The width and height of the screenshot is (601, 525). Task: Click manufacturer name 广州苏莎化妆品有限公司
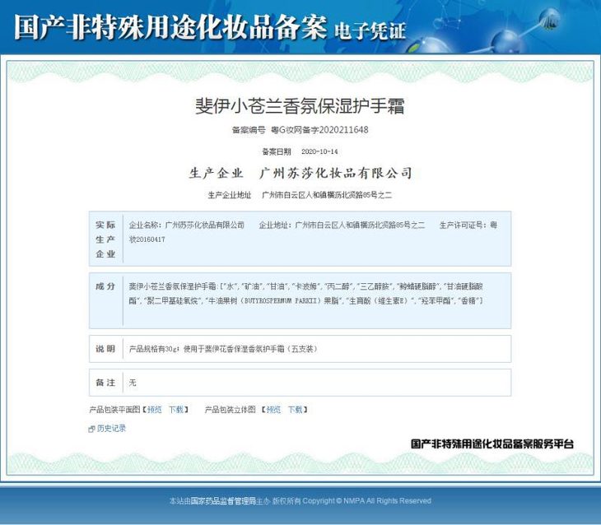click(x=336, y=173)
